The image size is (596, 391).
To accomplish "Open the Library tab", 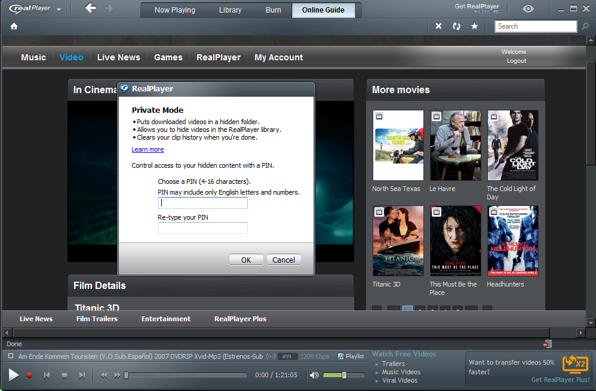I will [230, 10].
